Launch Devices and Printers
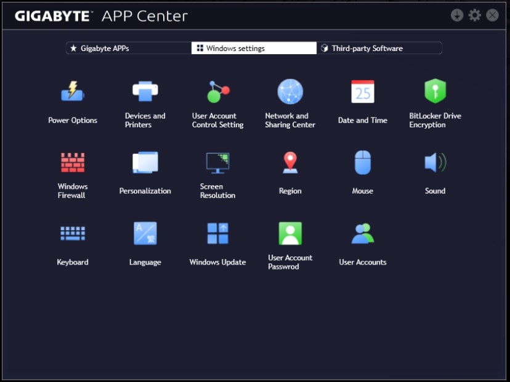The width and height of the screenshot is (510, 382). pyautogui.click(x=145, y=92)
